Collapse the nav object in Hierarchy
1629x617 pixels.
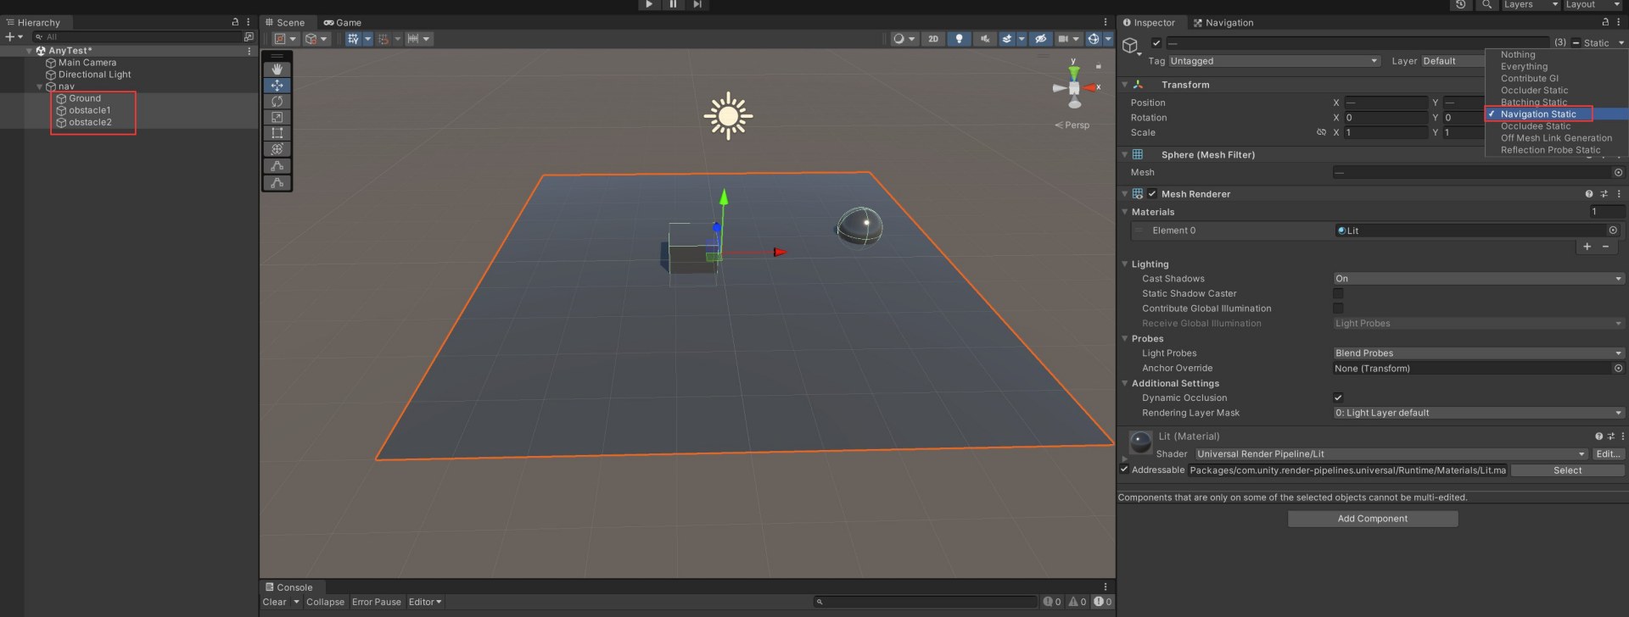pos(39,86)
